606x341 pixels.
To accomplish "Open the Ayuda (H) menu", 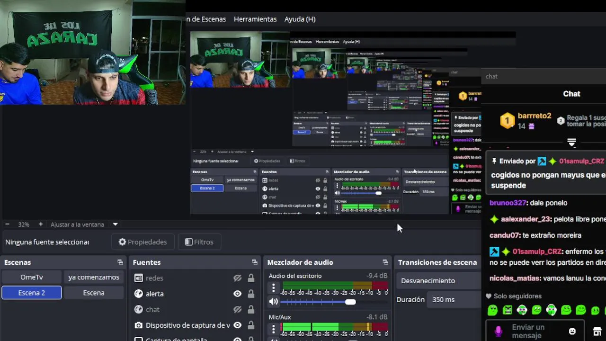I will [x=300, y=19].
